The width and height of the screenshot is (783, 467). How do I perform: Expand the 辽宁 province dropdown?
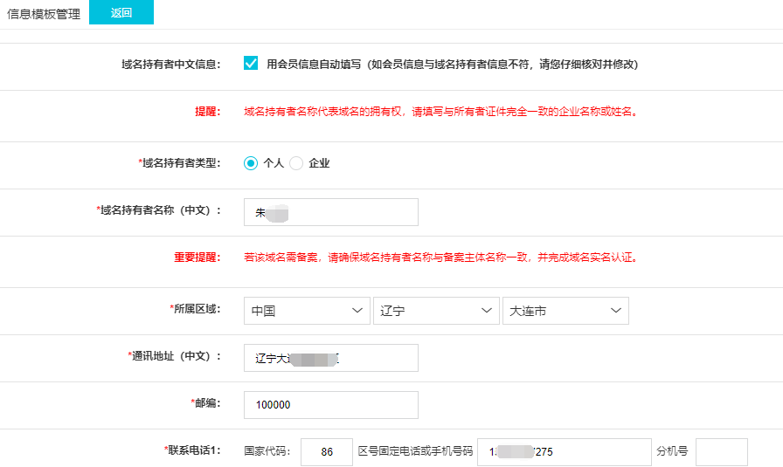click(435, 311)
